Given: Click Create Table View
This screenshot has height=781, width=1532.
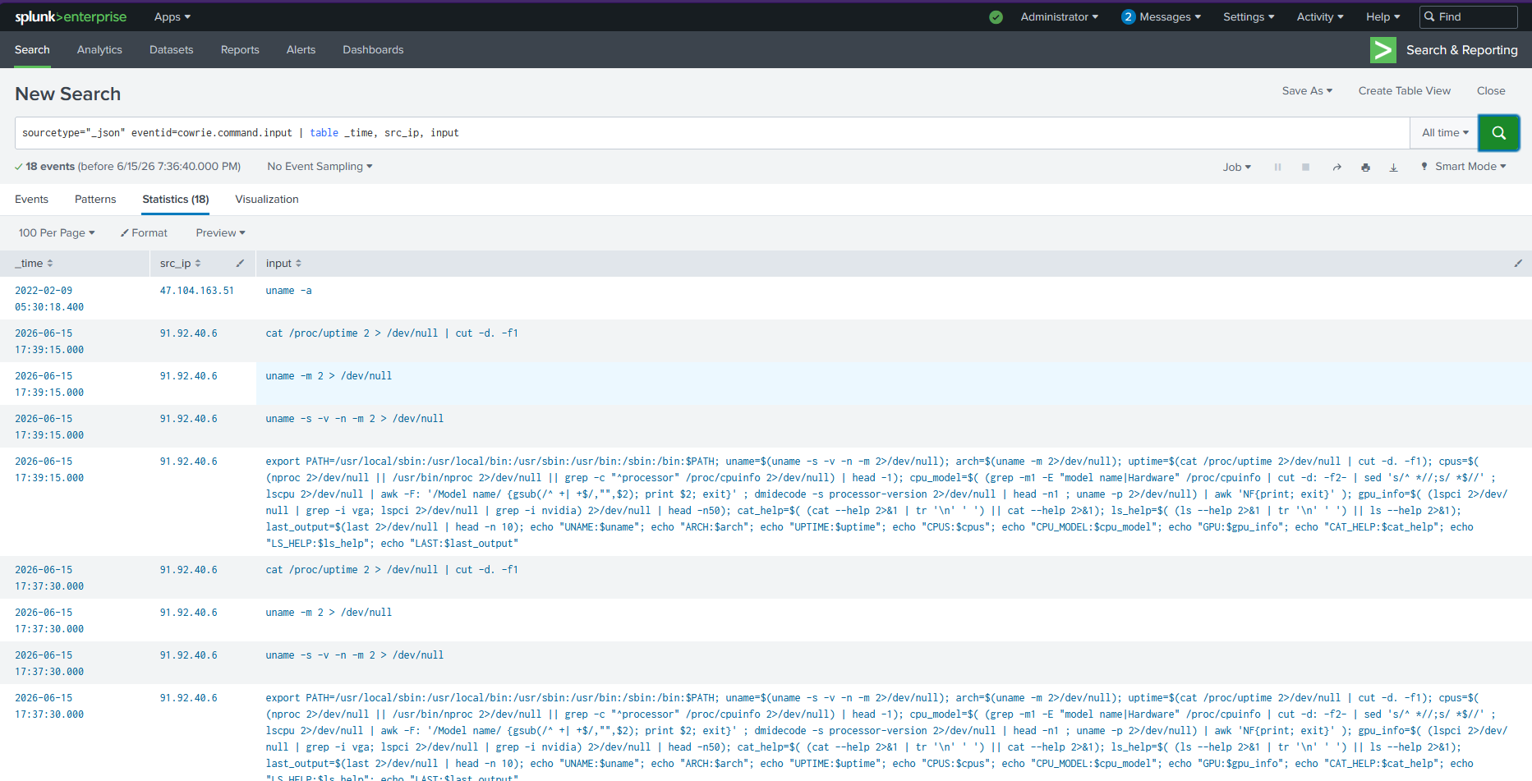Looking at the screenshot, I should coord(1405,91).
